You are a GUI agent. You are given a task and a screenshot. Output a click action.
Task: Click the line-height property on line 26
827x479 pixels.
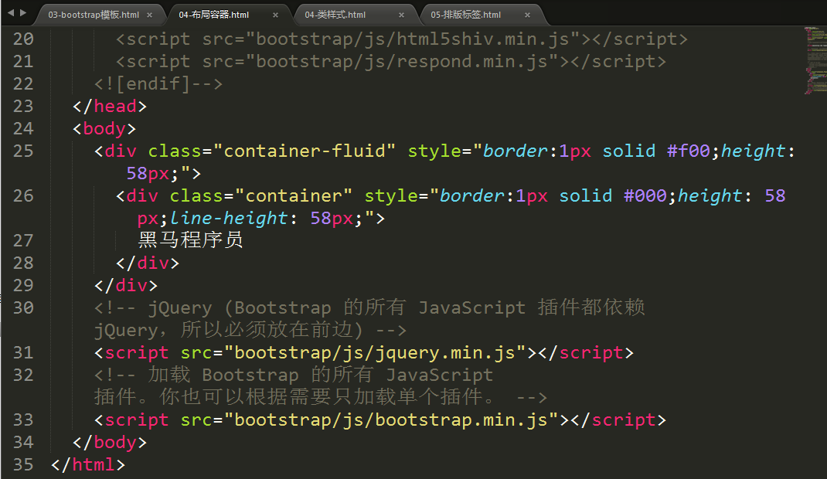pyautogui.click(x=228, y=218)
